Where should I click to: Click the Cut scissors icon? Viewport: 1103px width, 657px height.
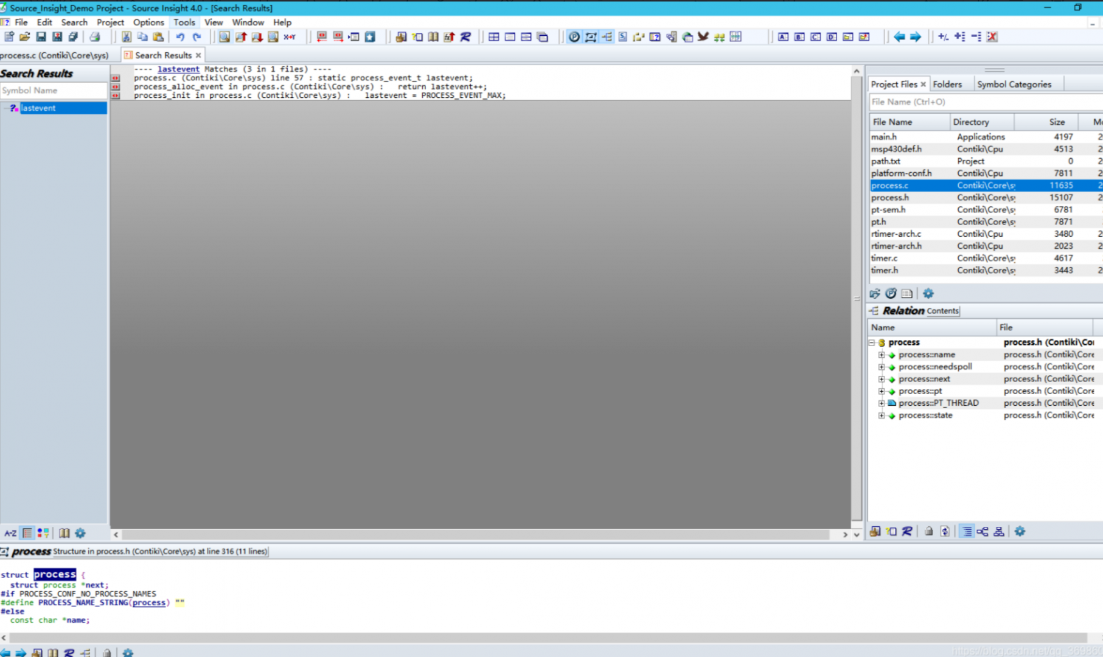click(127, 37)
